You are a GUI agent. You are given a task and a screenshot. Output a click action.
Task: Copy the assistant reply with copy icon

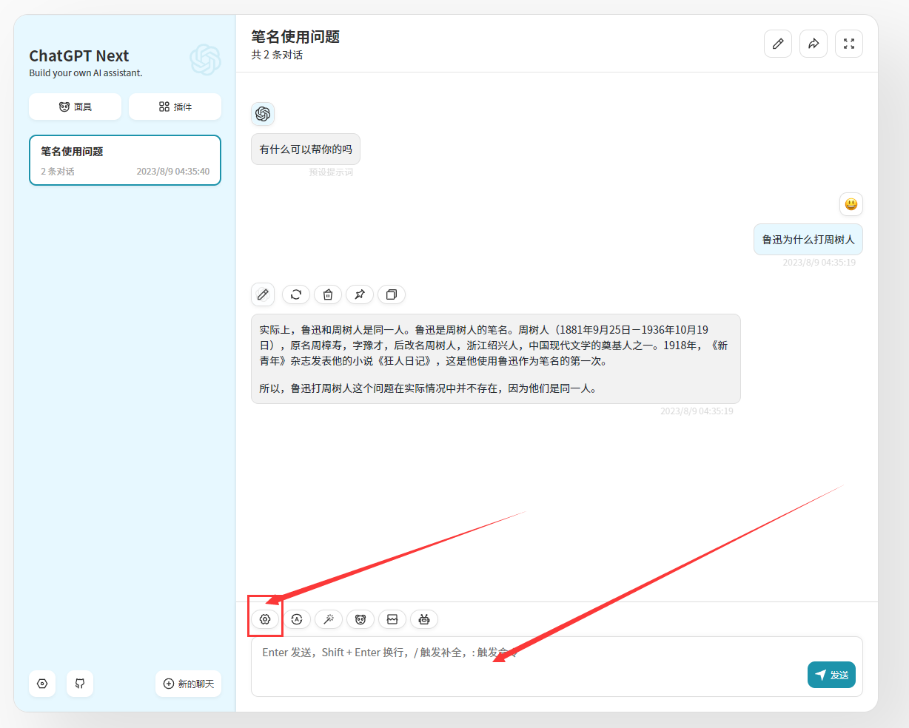(392, 294)
